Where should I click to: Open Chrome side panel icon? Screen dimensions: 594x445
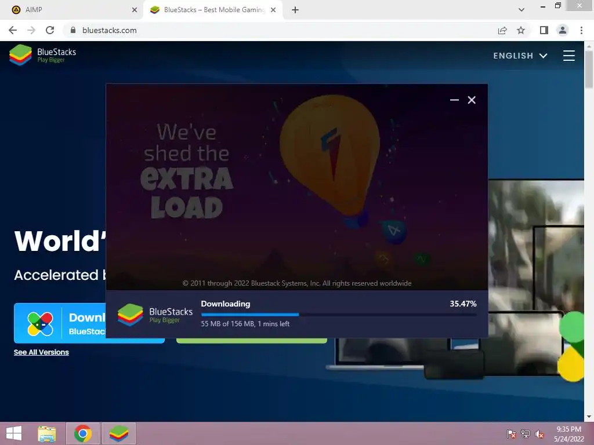tap(544, 30)
